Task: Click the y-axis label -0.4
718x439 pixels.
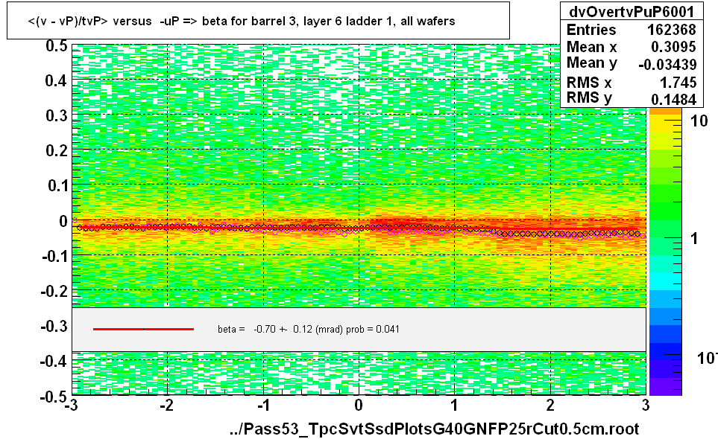Action: (54, 362)
